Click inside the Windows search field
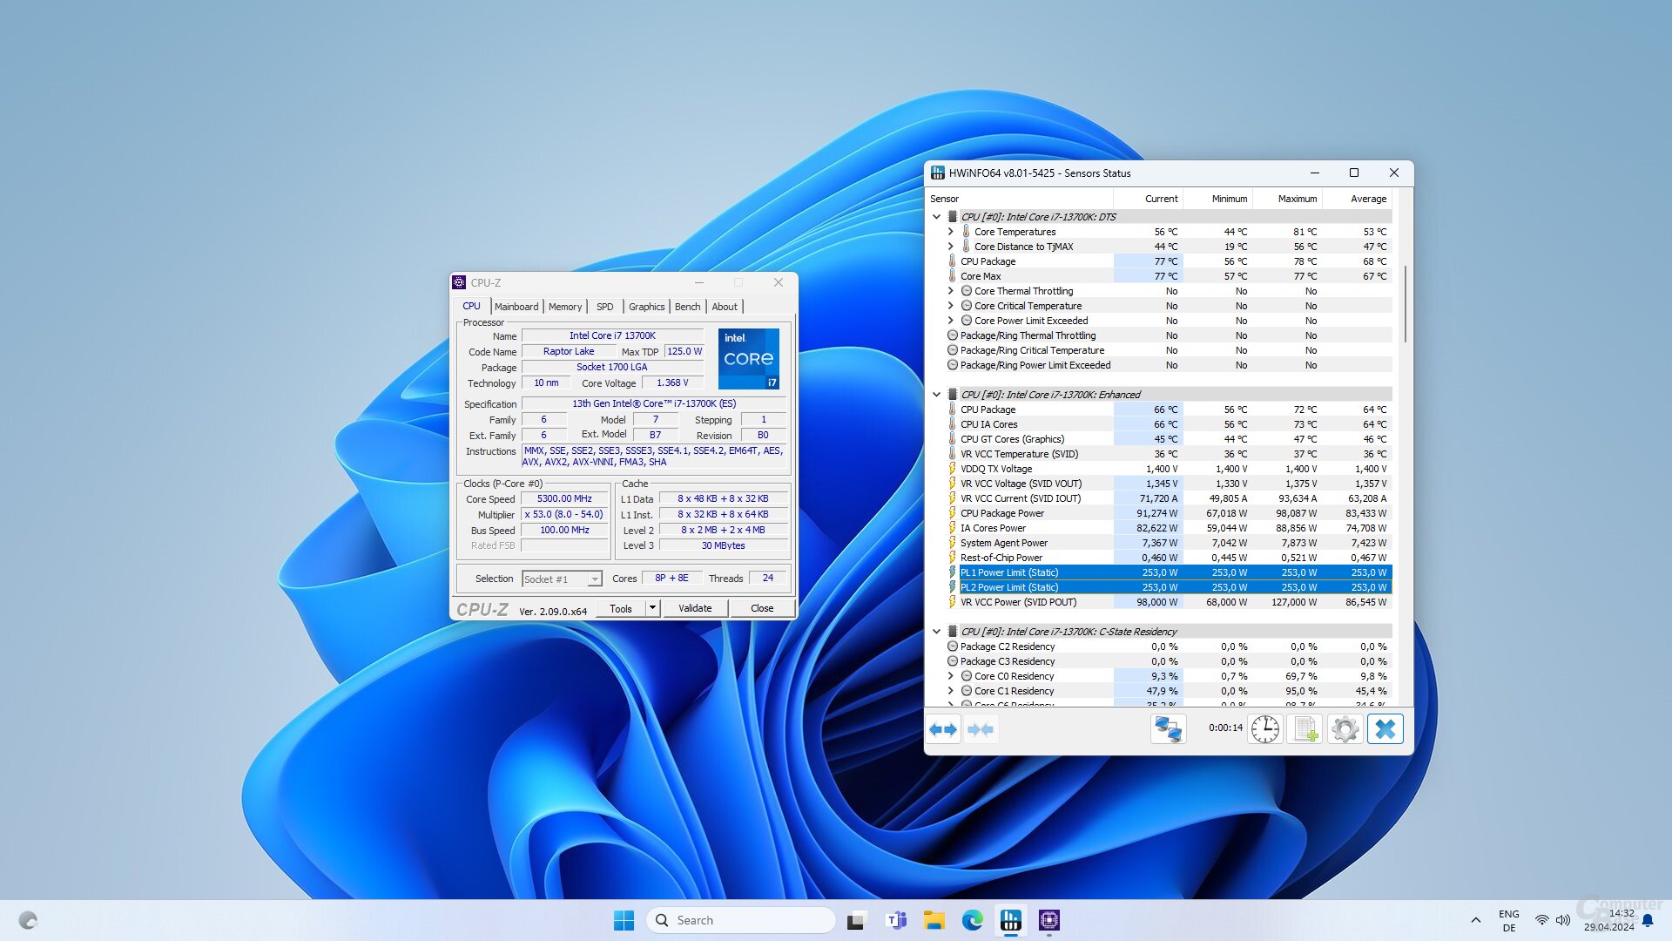The height and width of the screenshot is (941, 1672). [740, 919]
